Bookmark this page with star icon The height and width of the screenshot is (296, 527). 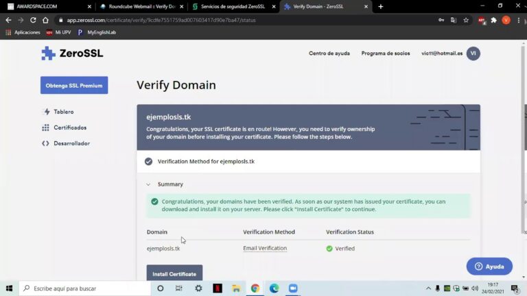point(466,20)
